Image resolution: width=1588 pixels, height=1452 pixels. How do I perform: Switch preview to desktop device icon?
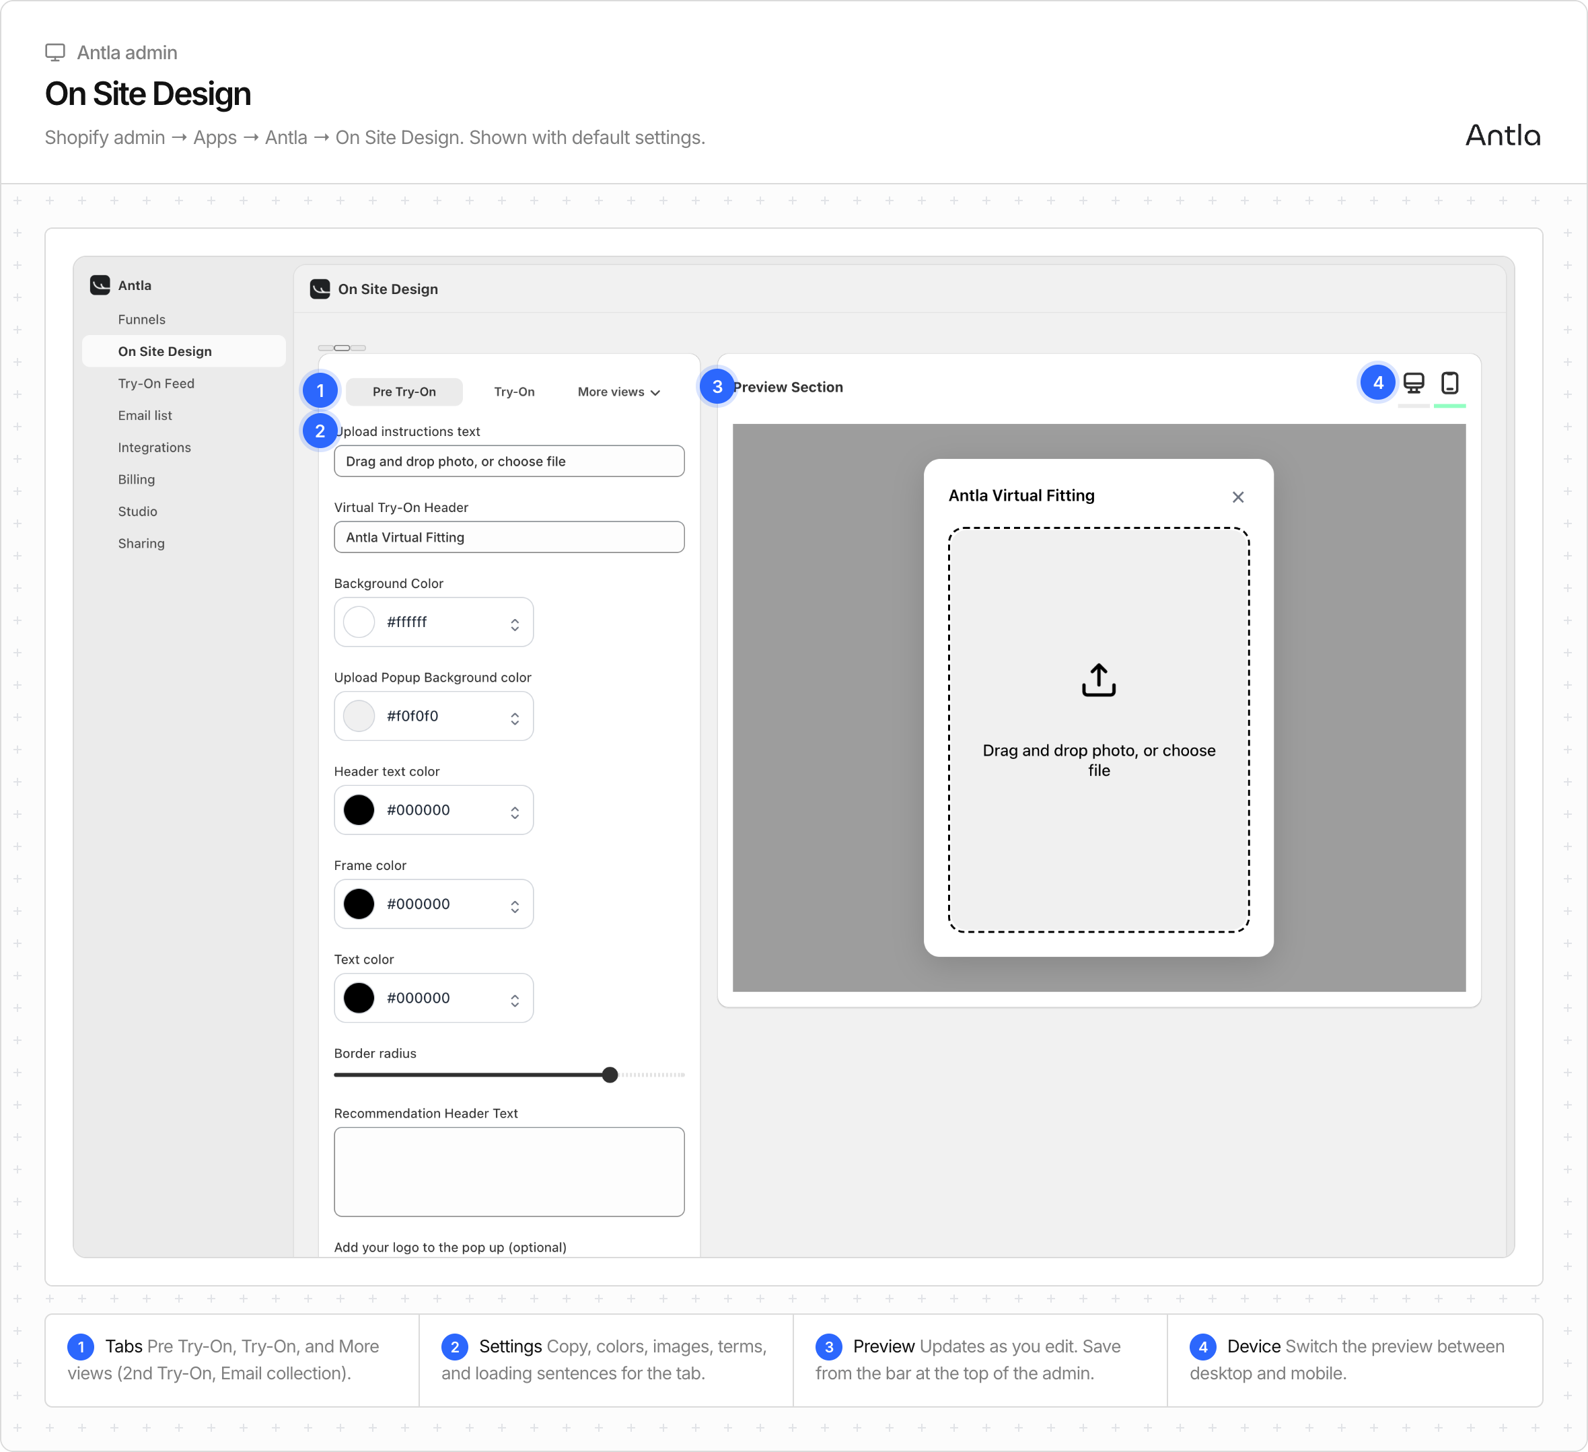1413,383
